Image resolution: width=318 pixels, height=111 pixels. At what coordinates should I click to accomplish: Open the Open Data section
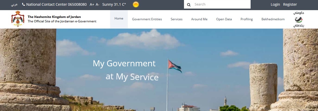224,19
